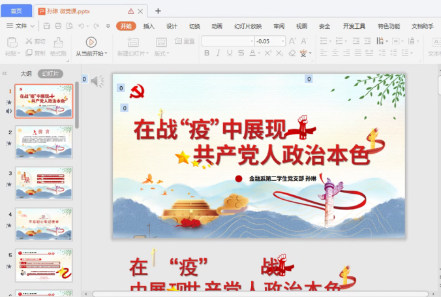Click the undo arrow icon

coord(81,25)
